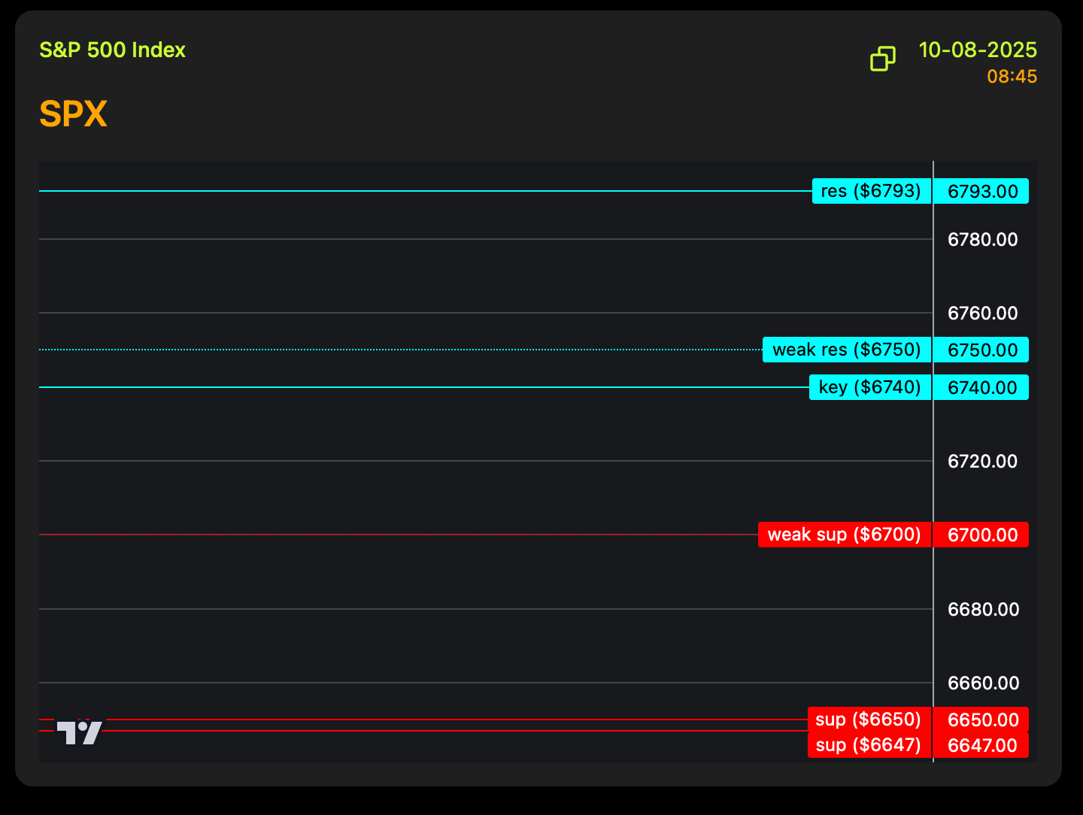
Task: Click the 6700.00 red price tag
Action: pyautogui.click(x=981, y=535)
